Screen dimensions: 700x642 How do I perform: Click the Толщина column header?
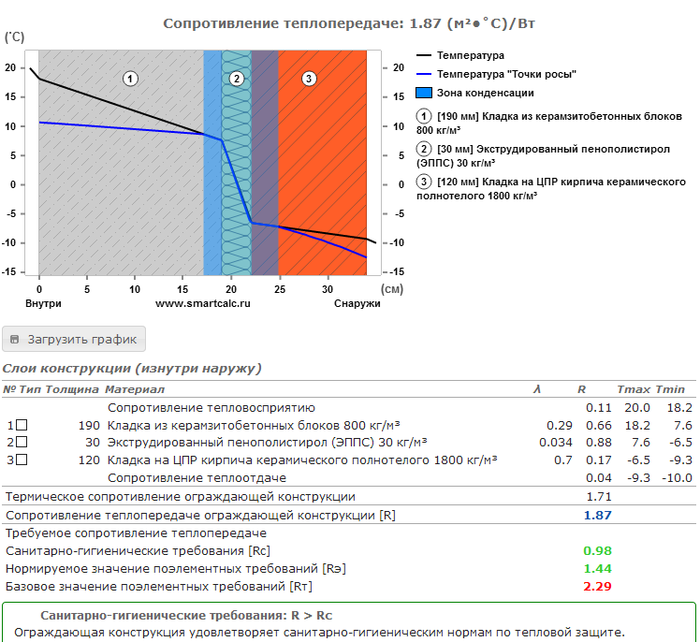pos(73,389)
